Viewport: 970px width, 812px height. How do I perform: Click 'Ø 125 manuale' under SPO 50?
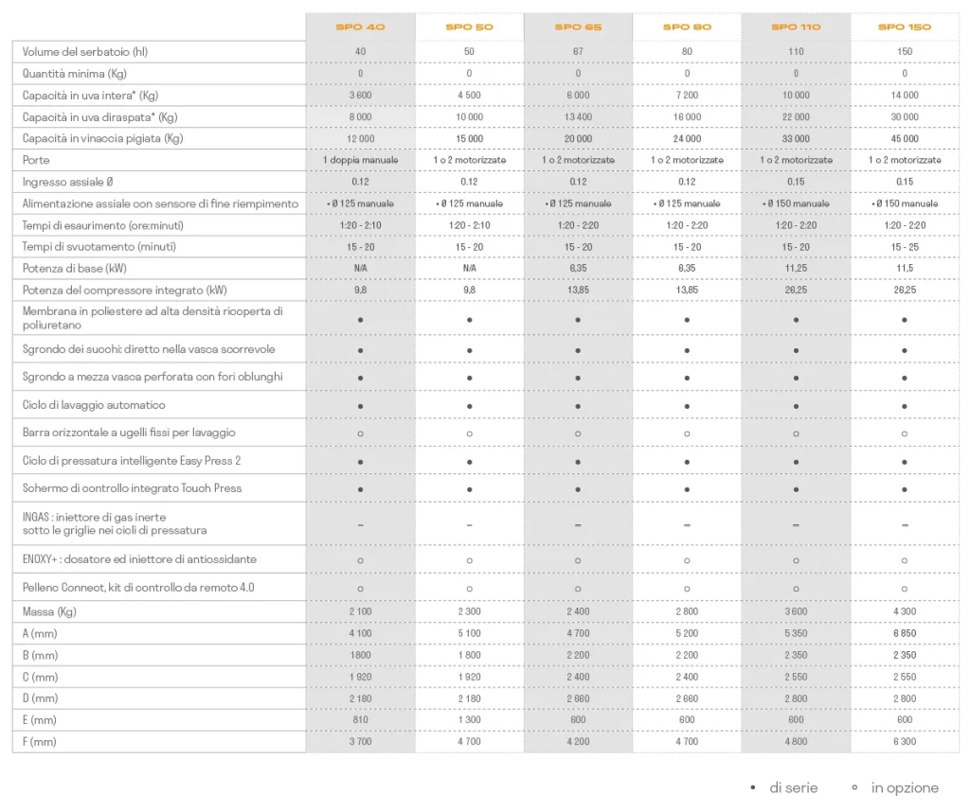coord(469,203)
